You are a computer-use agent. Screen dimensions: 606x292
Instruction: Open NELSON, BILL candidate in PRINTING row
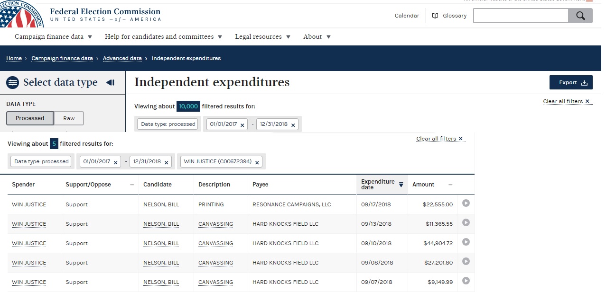161,204
